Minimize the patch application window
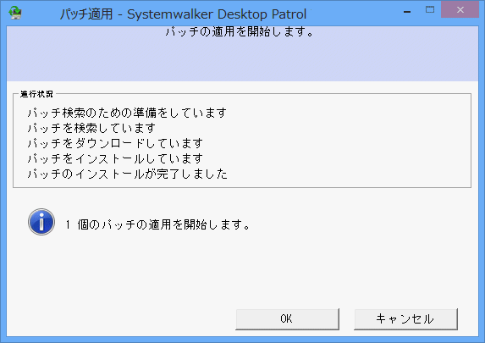Image resolution: width=485 pixels, height=343 pixels. point(407,11)
